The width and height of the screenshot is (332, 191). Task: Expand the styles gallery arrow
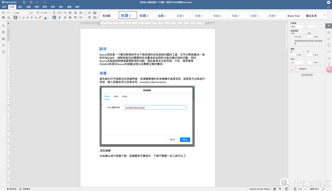click(x=325, y=15)
